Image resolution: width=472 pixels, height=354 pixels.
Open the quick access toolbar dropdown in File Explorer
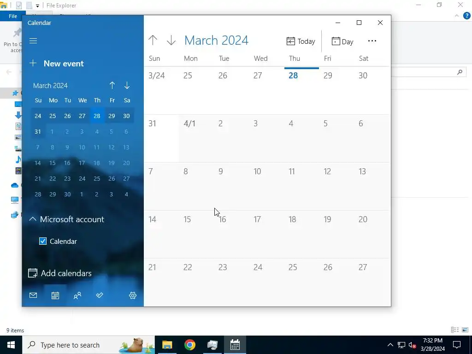pyautogui.click(x=37, y=6)
